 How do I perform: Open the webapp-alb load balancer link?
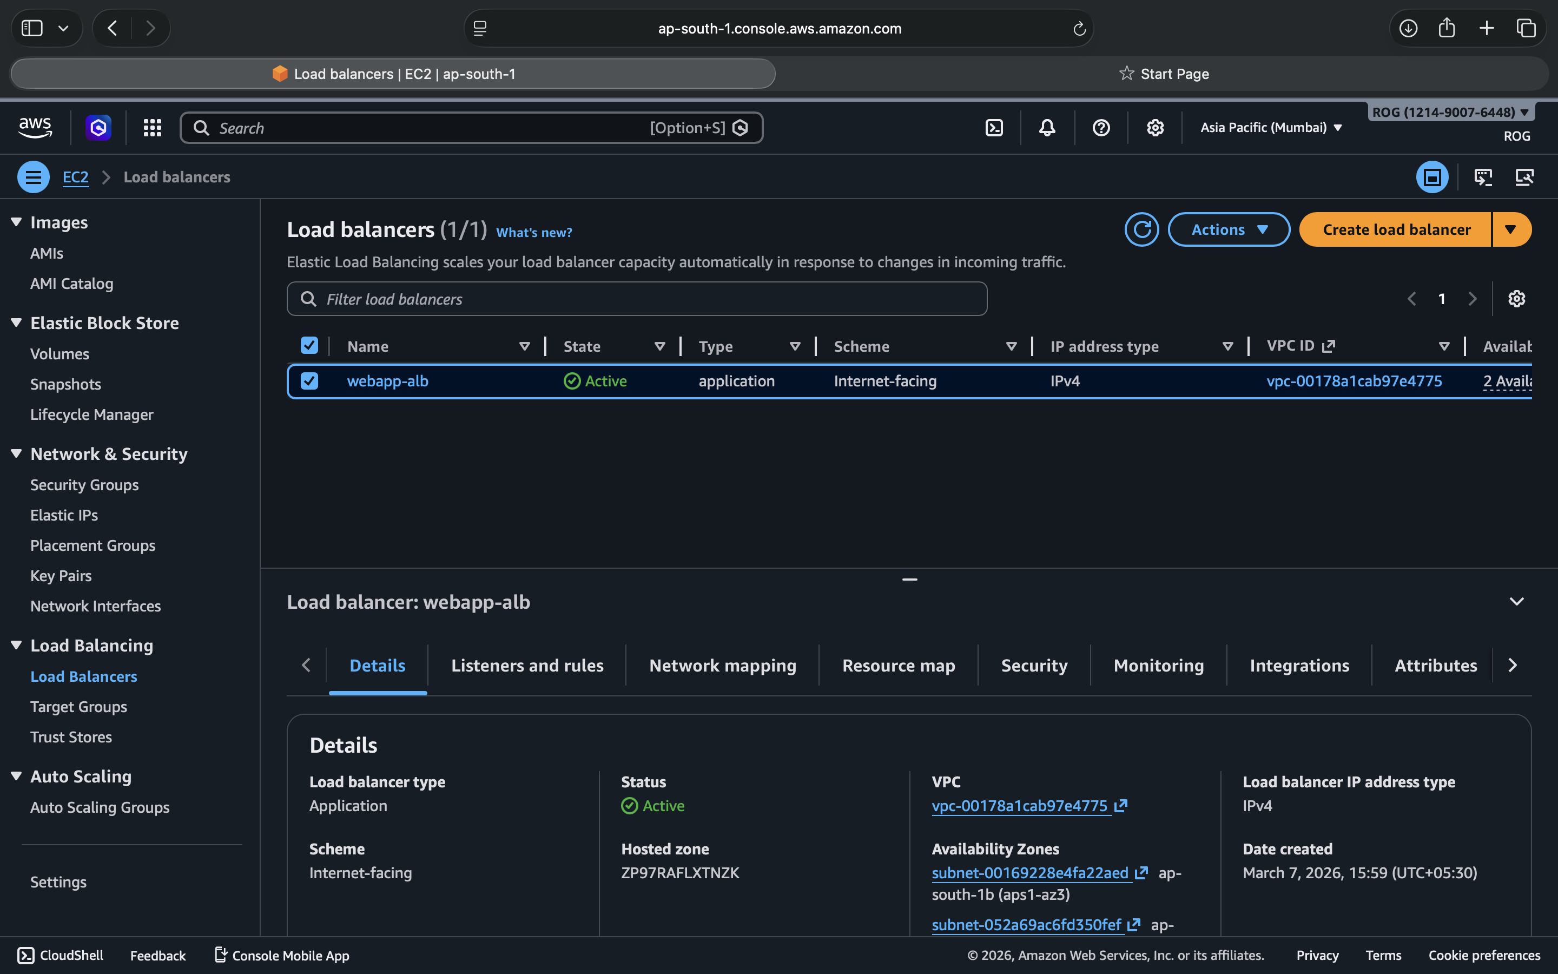point(387,381)
